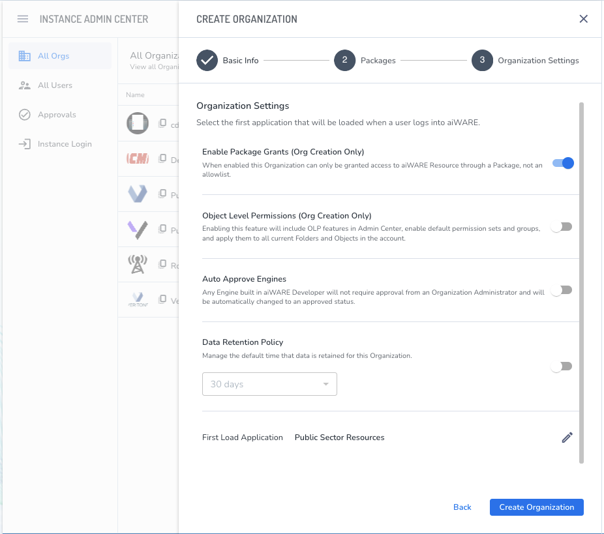Select the Veritone org logo thumbnail

138,299
